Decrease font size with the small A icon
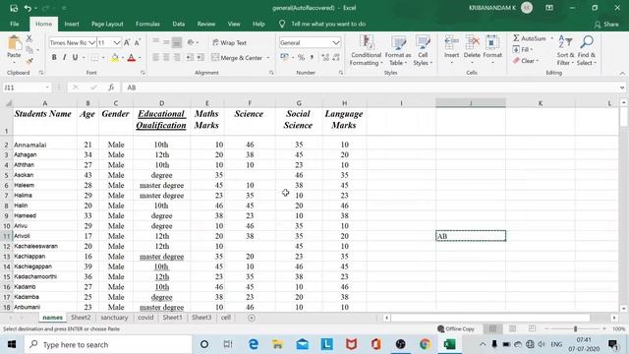 (x=138, y=42)
